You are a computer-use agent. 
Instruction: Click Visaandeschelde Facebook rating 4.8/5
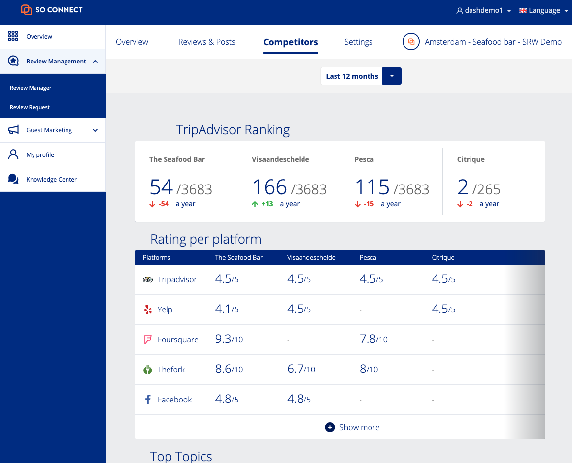[x=299, y=399]
